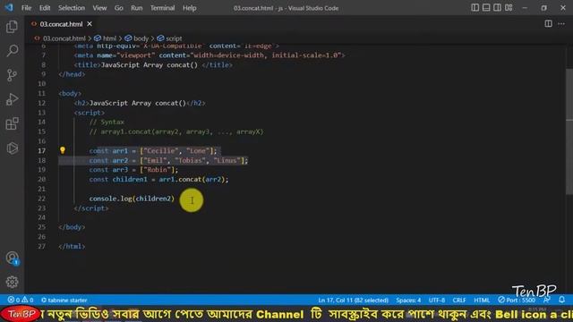Image resolution: width=573 pixels, height=322 pixels.
Task: Click line number 20 in gutter
Action: (42, 179)
